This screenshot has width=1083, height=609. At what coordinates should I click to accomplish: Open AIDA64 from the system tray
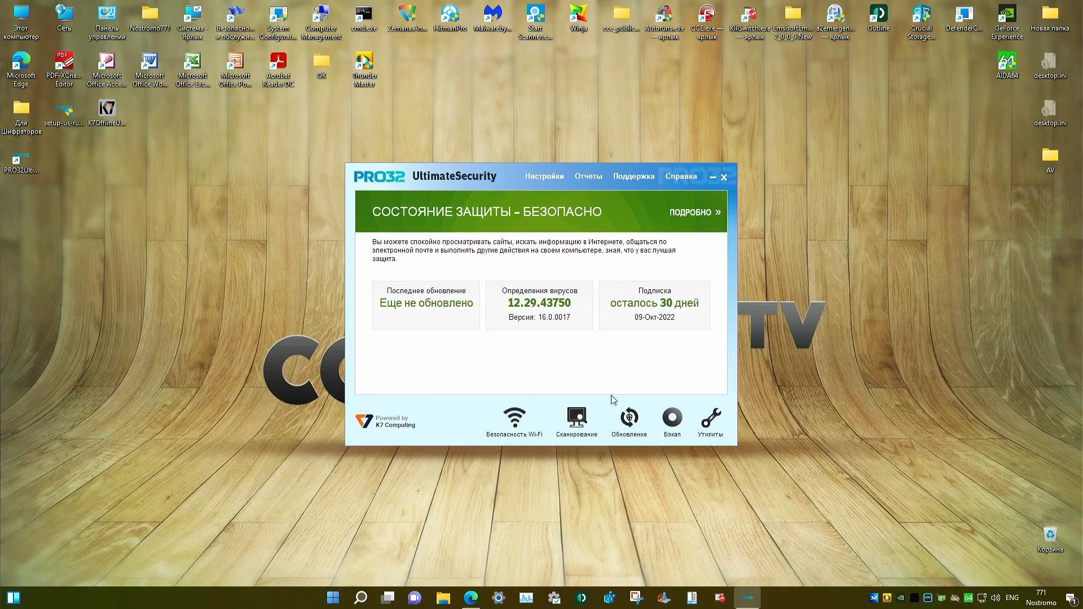click(x=968, y=597)
